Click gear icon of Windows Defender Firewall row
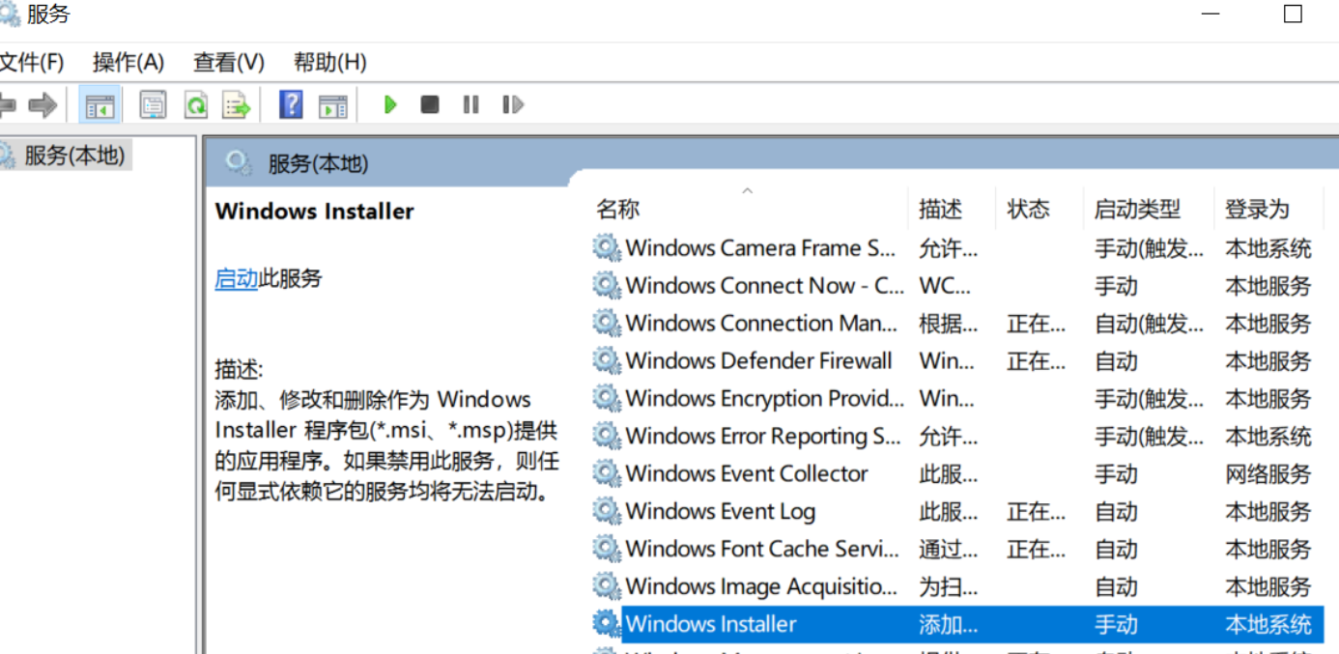The width and height of the screenshot is (1339, 654). pyautogui.click(x=606, y=360)
